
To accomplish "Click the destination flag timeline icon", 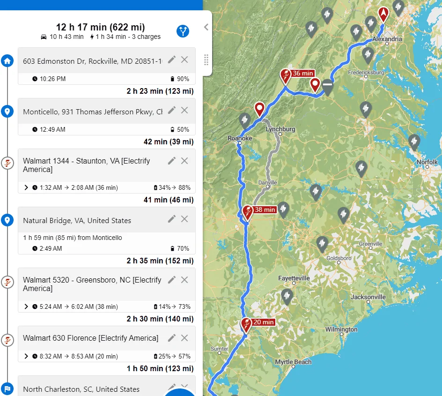I will tap(7, 389).
